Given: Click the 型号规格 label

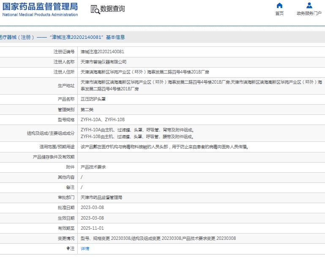Looking at the screenshot, I should (x=66, y=119).
